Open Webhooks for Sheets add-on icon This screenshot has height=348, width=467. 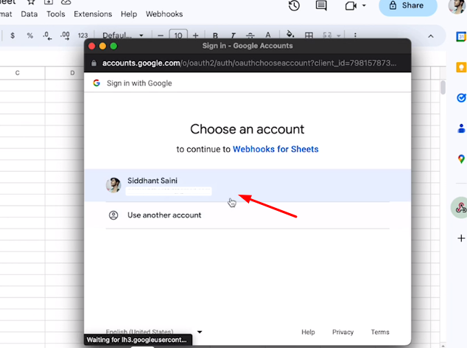460,208
